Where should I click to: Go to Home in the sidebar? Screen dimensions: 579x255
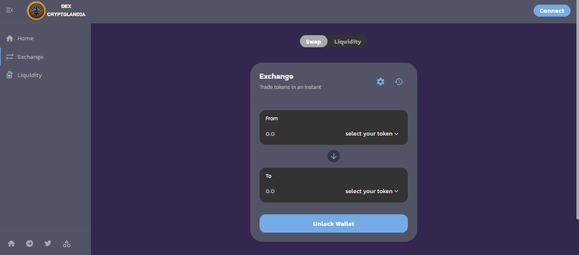point(25,39)
